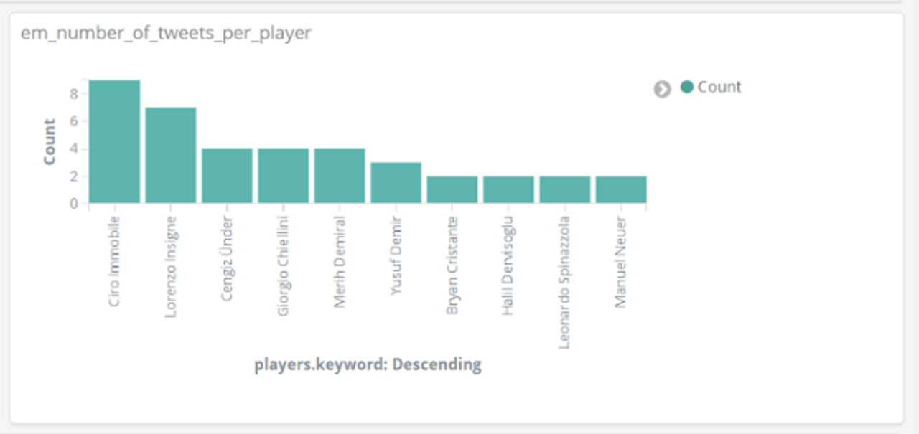Collapse the legend with the arrow toggle

tap(662, 89)
